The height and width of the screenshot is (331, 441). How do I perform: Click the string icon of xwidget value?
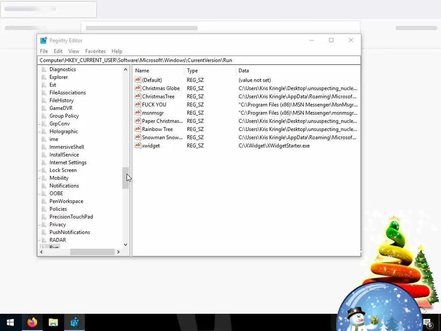click(137, 146)
